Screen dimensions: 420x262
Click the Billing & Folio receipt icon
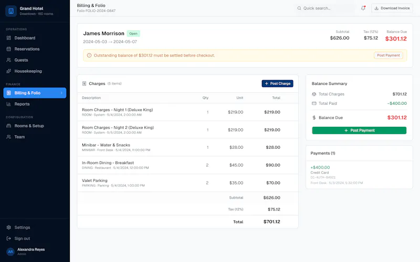(x=9, y=93)
